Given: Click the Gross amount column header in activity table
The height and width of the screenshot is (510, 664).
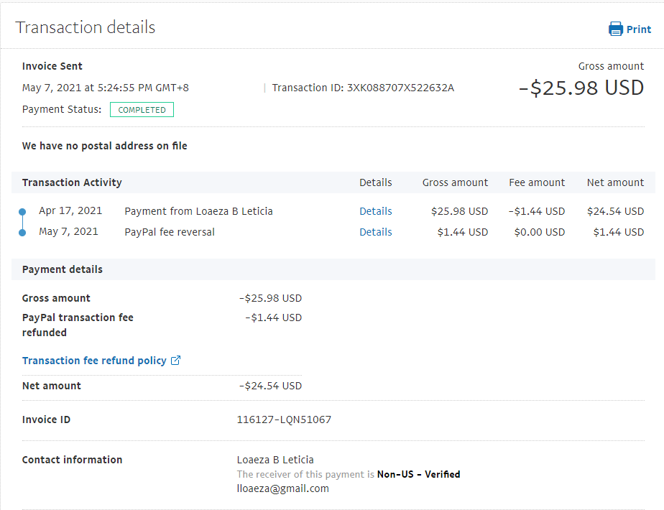Looking at the screenshot, I should (x=455, y=182).
